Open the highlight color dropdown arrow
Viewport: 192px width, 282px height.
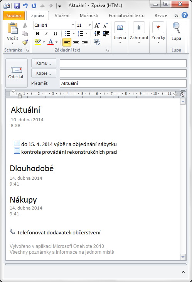tap(44, 42)
